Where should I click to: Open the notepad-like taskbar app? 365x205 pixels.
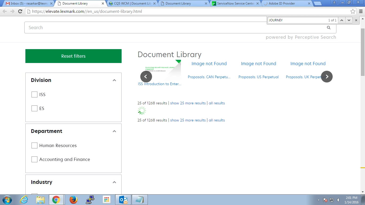point(139,200)
